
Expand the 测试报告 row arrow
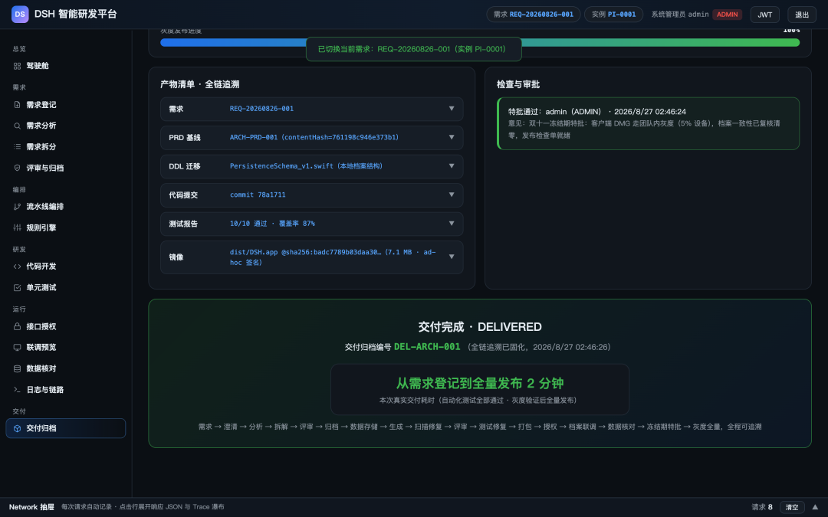point(452,223)
